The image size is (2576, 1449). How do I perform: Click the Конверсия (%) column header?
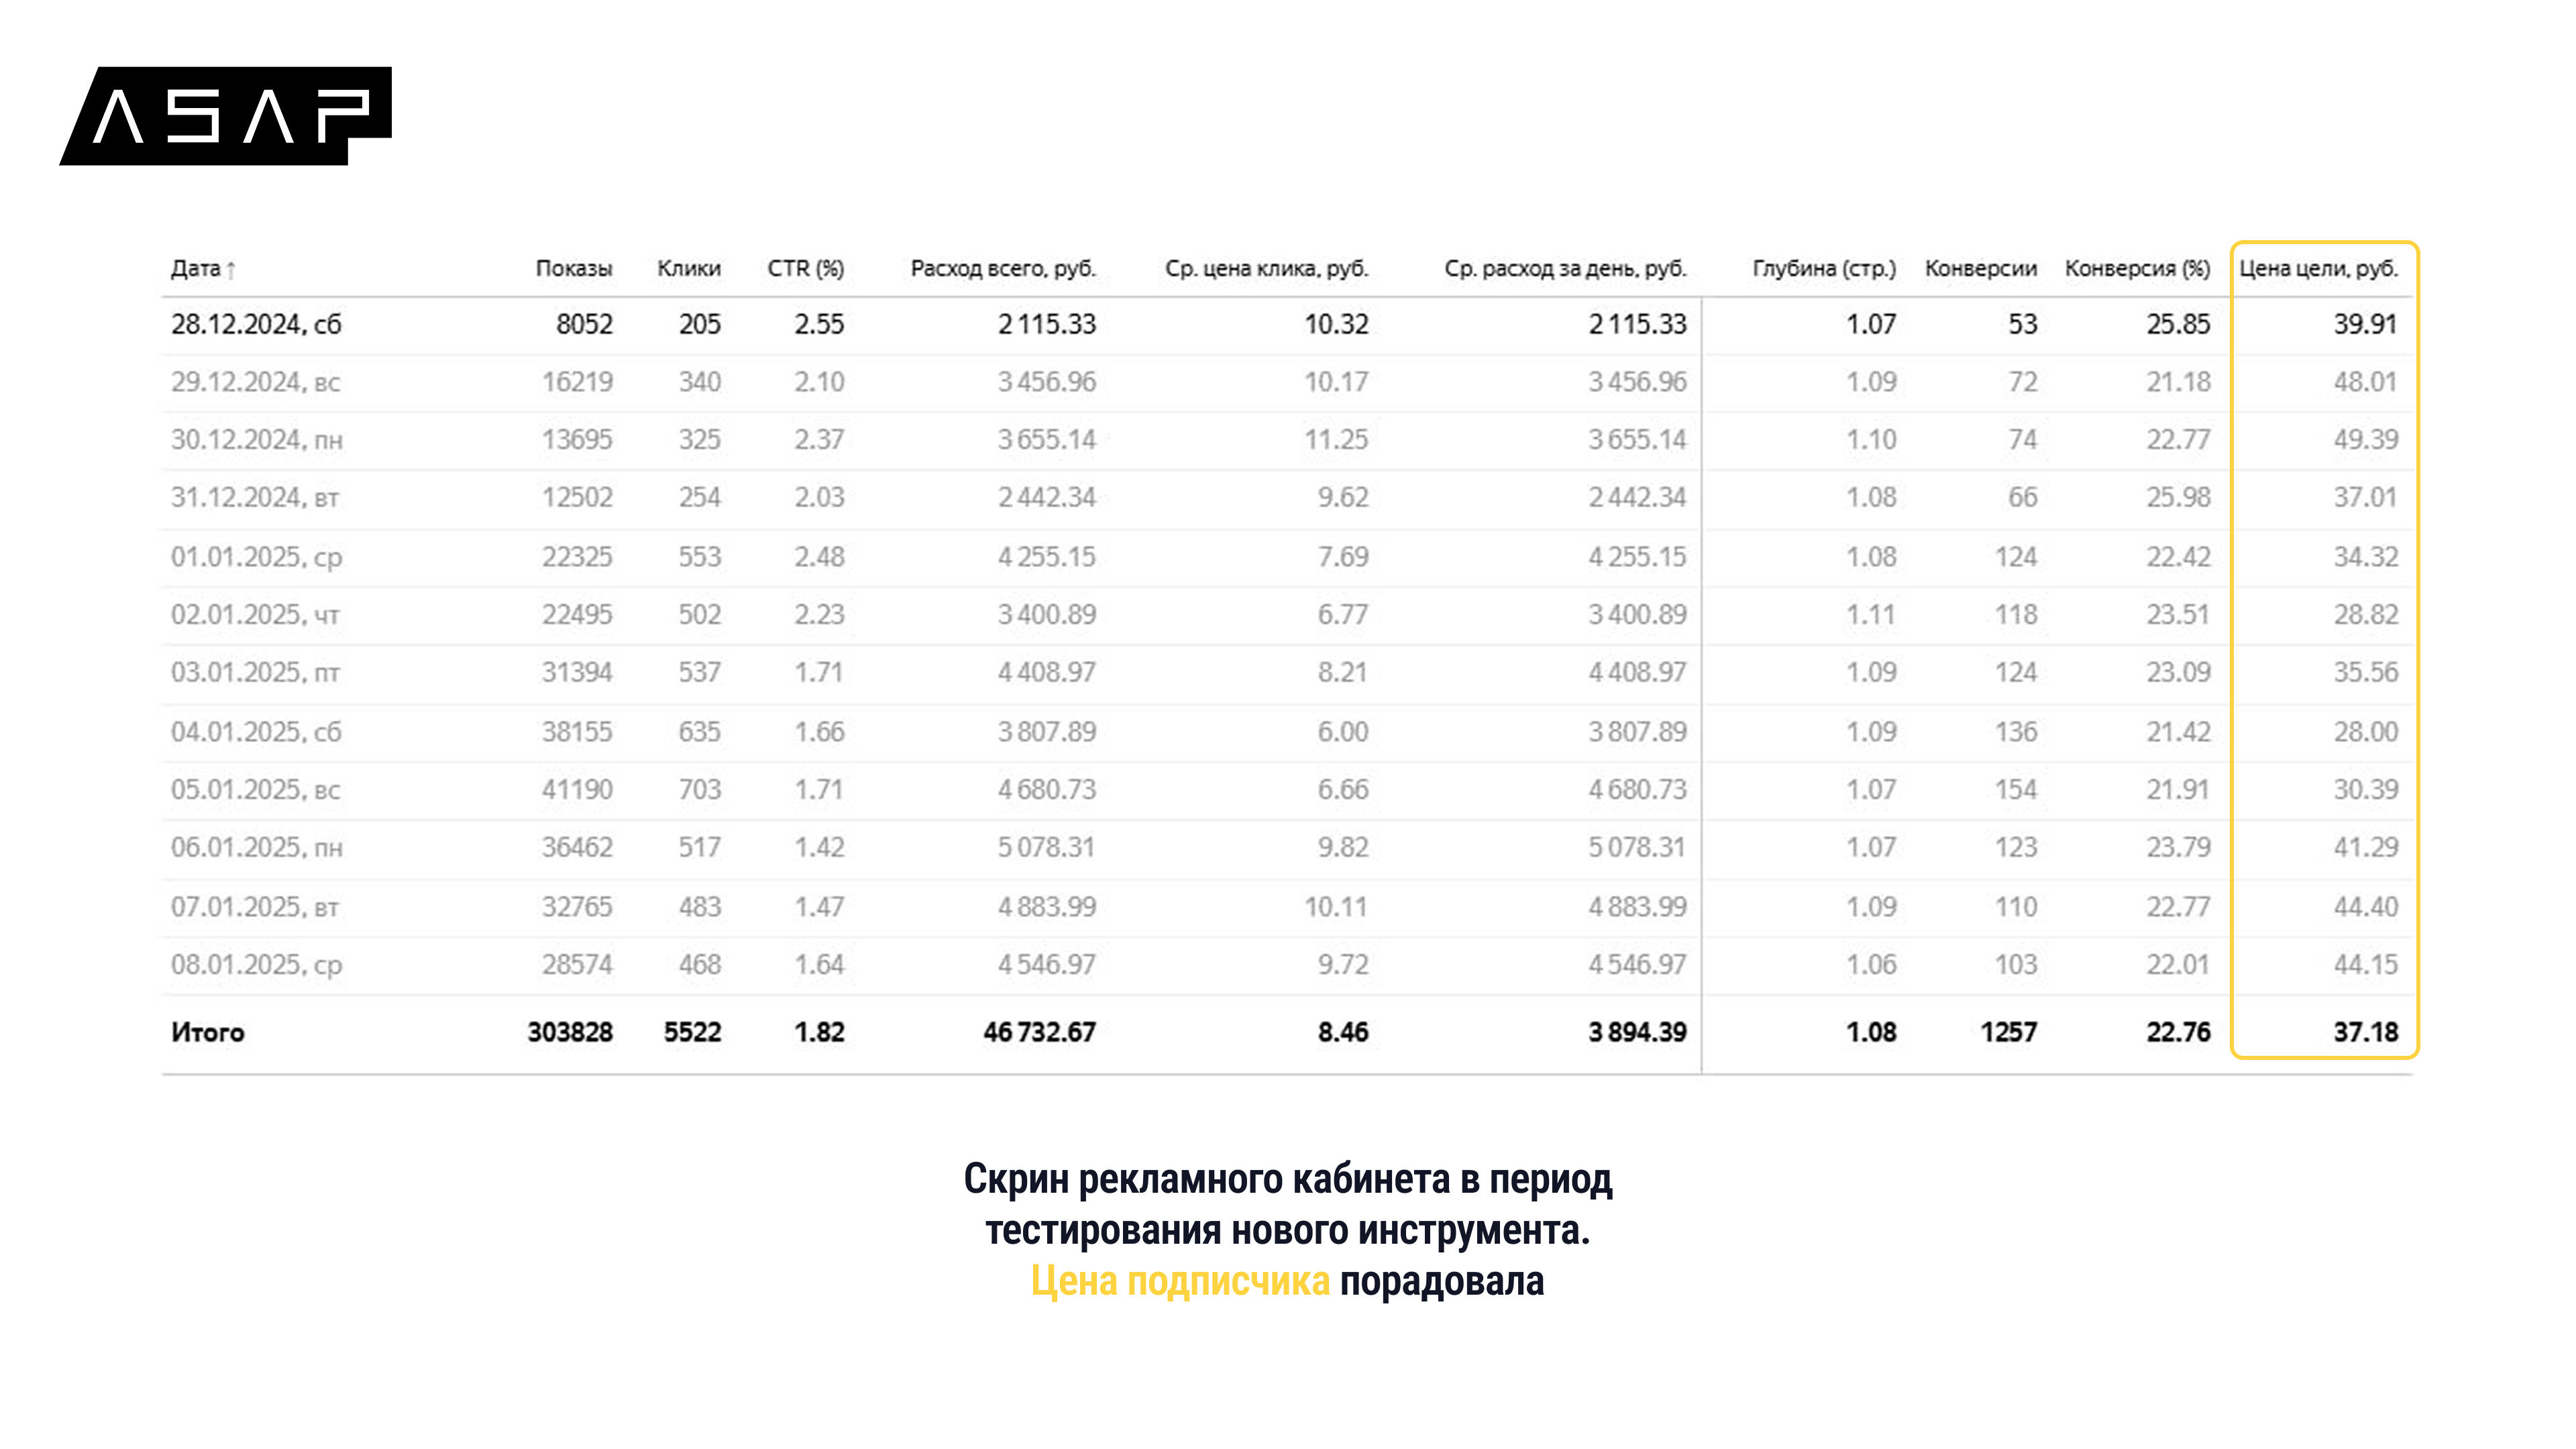(x=2137, y=269)
